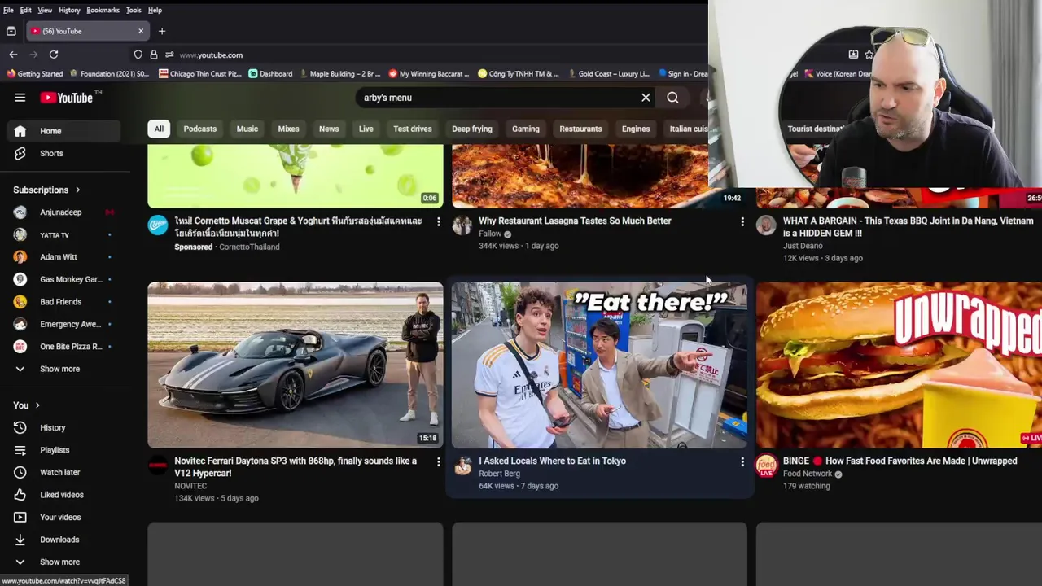
Task: Open Food Network channel avatar
Action: point(766,466)
